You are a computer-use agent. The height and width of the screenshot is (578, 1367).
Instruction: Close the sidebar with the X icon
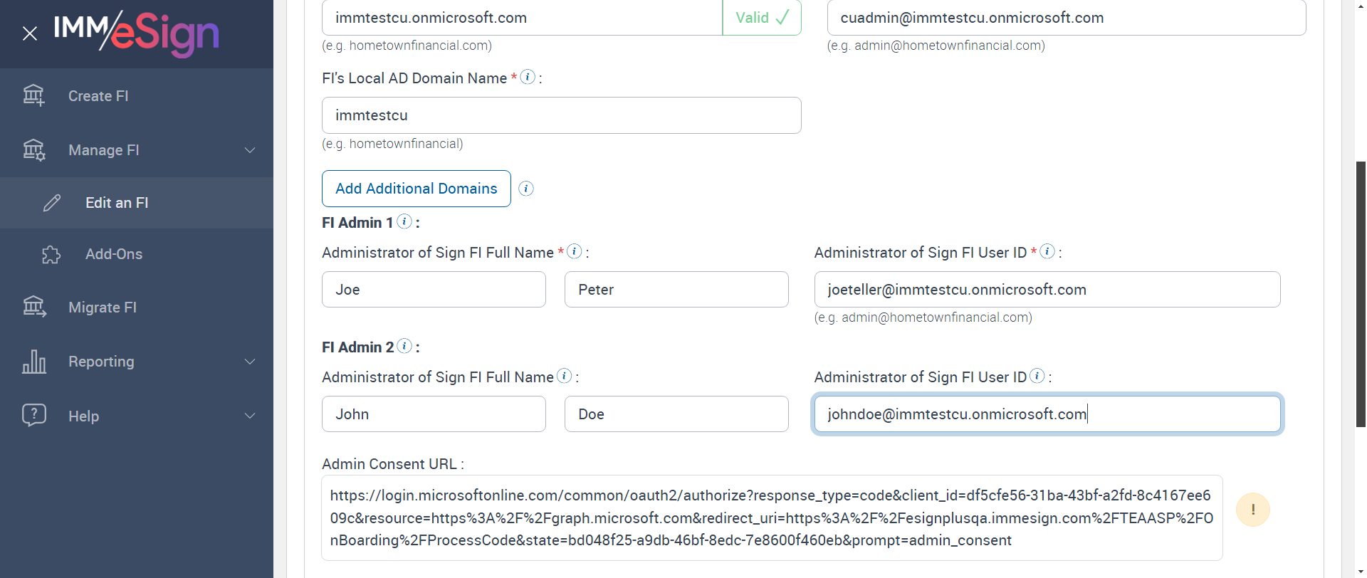tap(30, 33)
